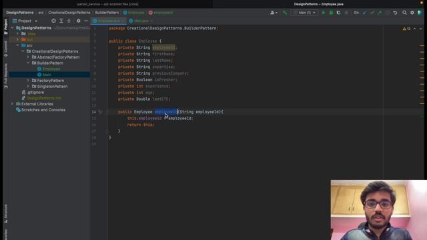The image size is (427, 240).
Task: Build project with the hammer icon
Action: click(285, 13)
